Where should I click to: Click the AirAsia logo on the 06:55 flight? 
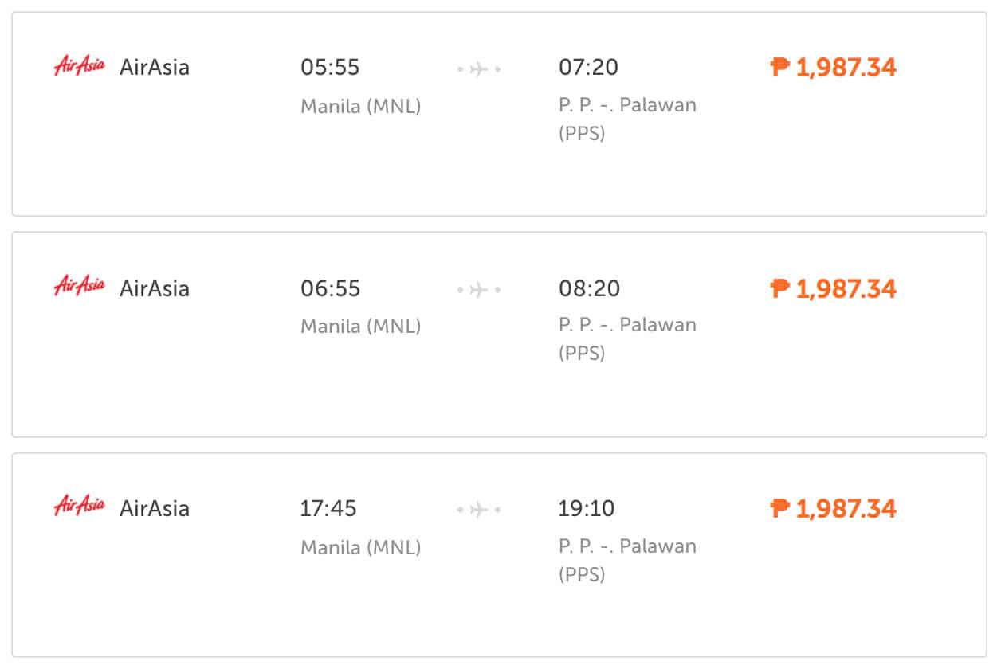click(79, 286)
